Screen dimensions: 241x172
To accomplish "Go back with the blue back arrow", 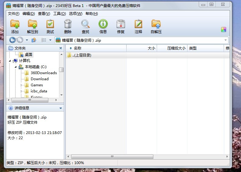I will click(x=12, y=40).
